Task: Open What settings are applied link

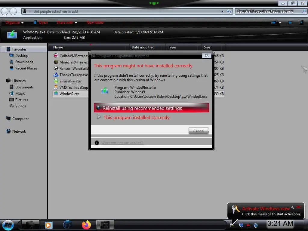Action: click(122, 143)
